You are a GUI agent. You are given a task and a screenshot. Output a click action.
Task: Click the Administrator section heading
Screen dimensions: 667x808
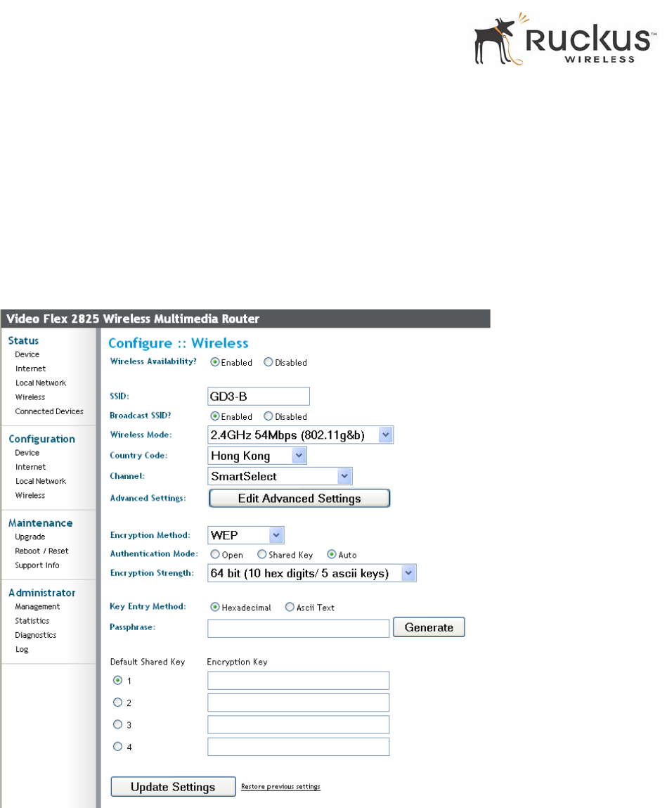(x=41, y=593)
